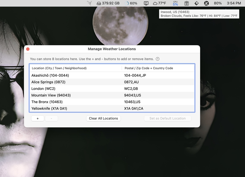This screenshot has width=245, height=177.
Task: Click the 104-0044,JP postal code cell
Action: tap(135, 76)
